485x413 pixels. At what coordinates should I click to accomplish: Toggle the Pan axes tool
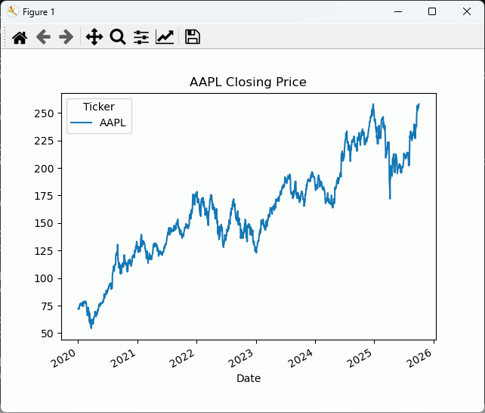click(94, 37)
